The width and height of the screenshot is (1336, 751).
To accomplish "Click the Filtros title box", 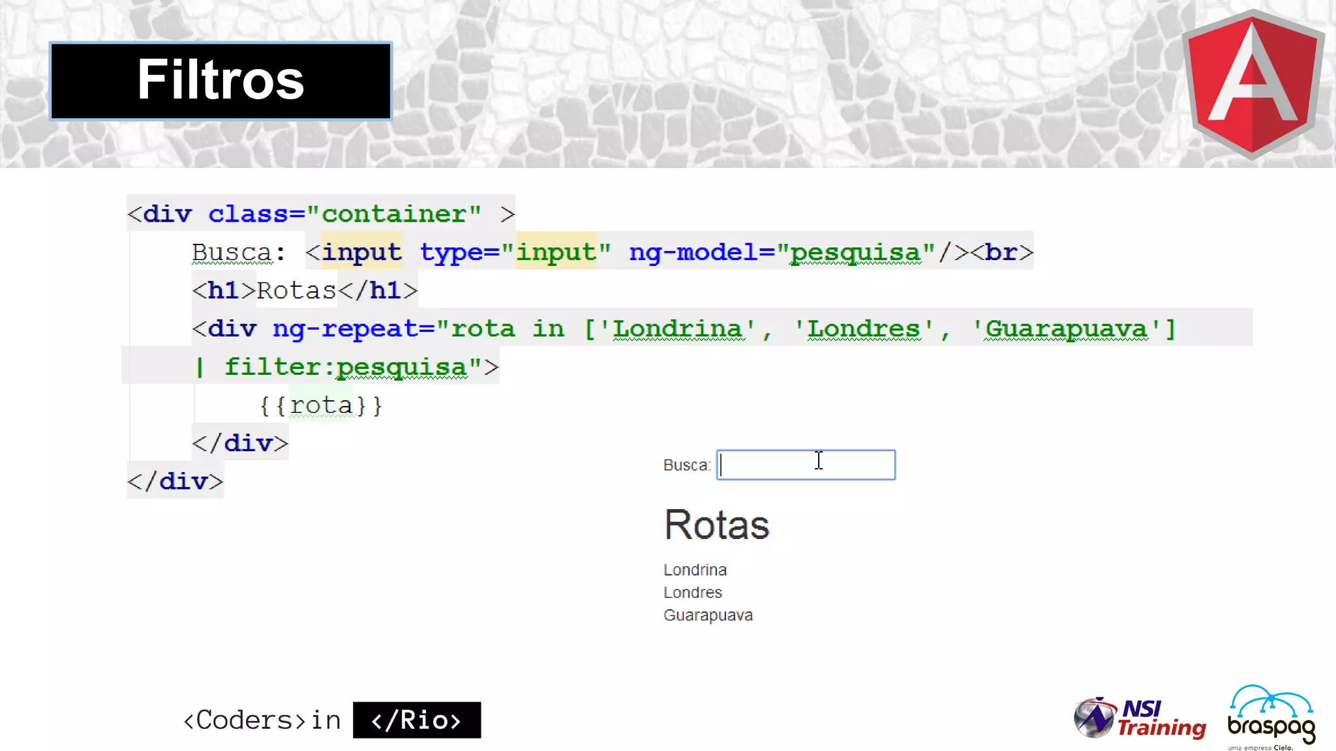I will pos(220,81).
